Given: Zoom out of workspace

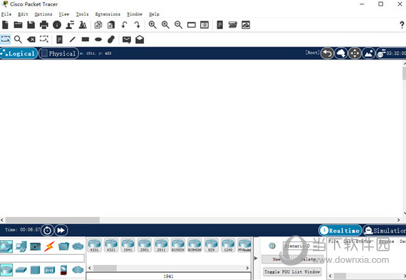Looking at the screenshot, I should pos(178,25).
